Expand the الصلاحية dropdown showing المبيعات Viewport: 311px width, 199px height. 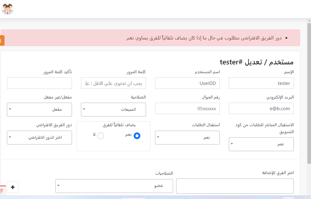tap(114, 110)
